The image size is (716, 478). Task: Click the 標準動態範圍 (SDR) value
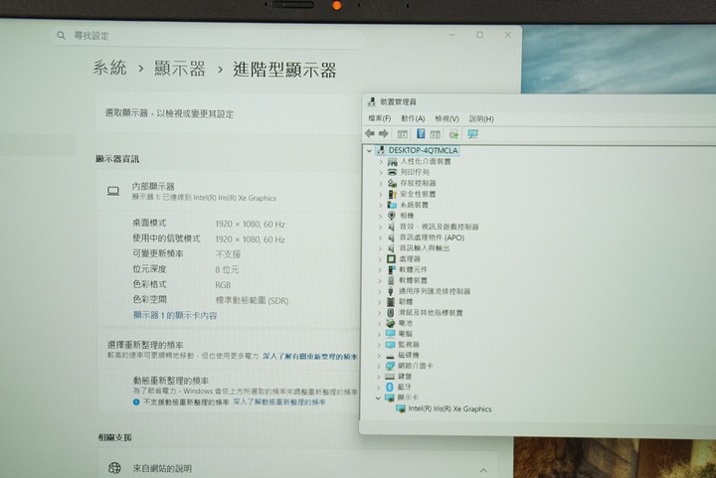[x=252, y=300]
